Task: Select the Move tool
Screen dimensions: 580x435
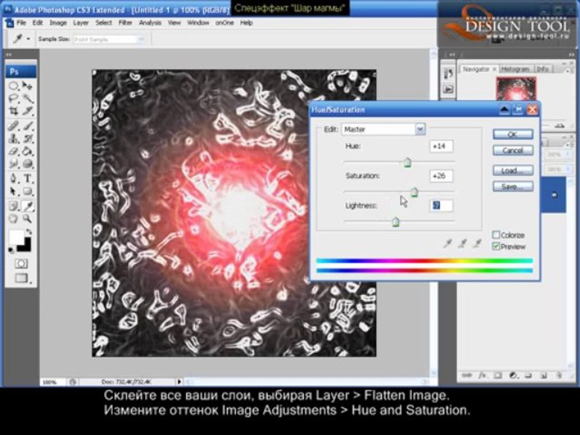Action: point(27,86)
